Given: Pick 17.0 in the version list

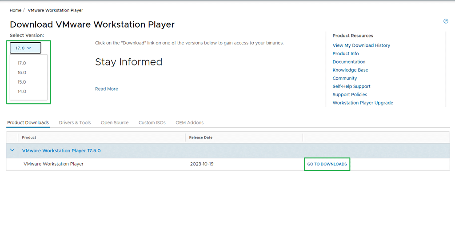Looking at the screenshot, I should pyautogui.click(x=22, y=63).
